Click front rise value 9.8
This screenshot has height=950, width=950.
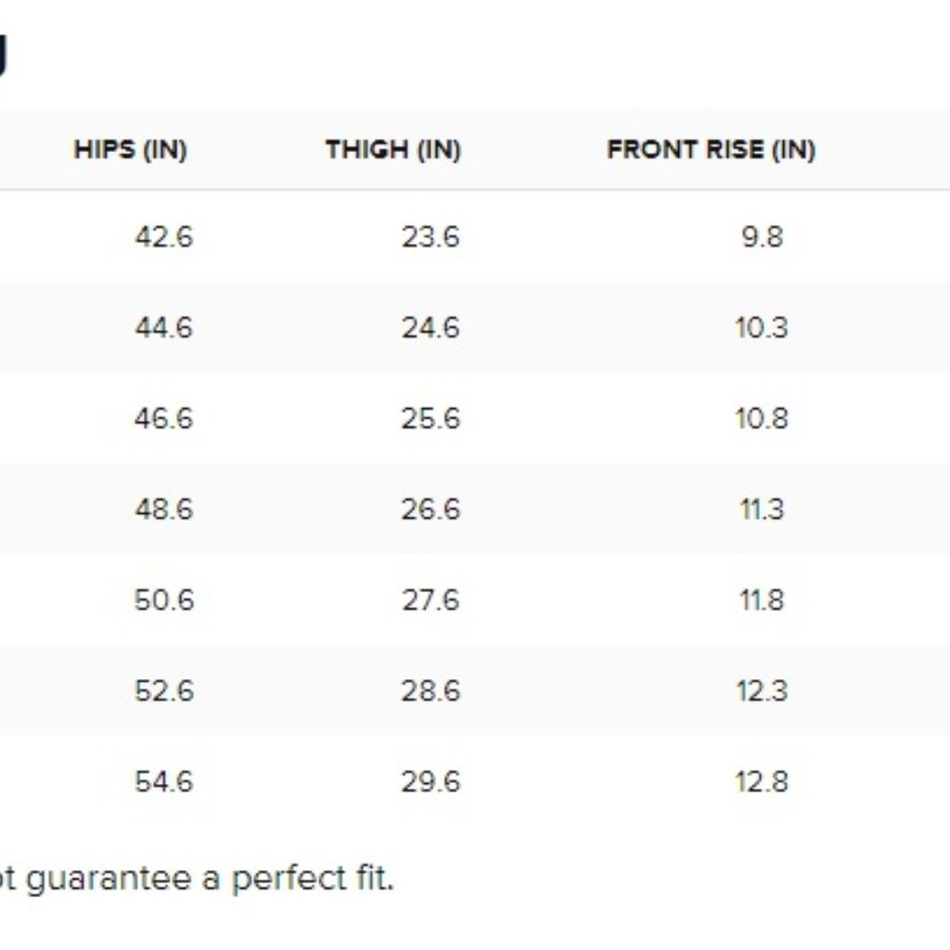click(762, 237)
